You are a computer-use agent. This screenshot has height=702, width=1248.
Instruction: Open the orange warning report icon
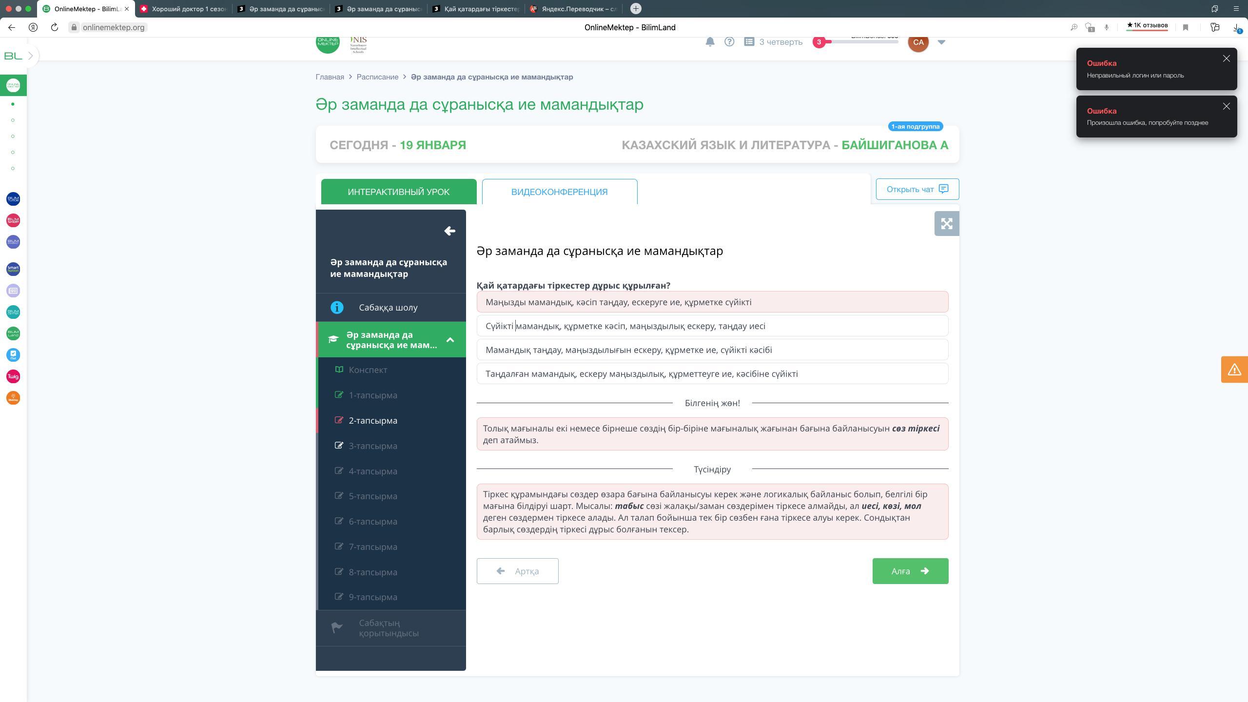click(x=1234, y=370)
